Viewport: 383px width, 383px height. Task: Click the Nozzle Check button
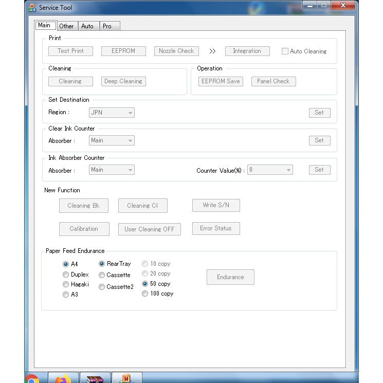[x=176, y=51]
